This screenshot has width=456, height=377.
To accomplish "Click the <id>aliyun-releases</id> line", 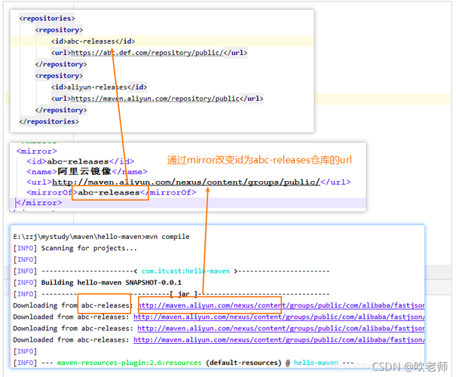I will (99, 87).
